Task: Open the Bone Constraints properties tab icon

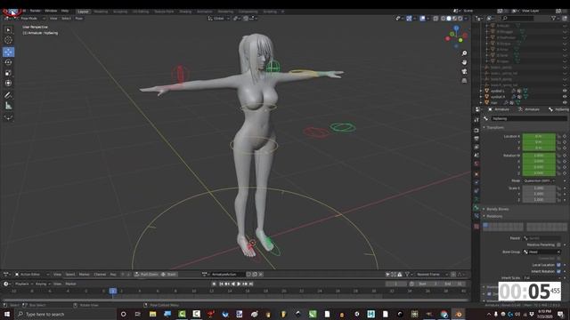Action: point(476,216)
